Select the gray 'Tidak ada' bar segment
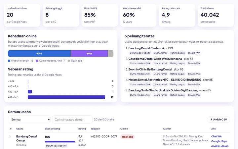Screen dimensions: 238x149 [x=111, y=54]
